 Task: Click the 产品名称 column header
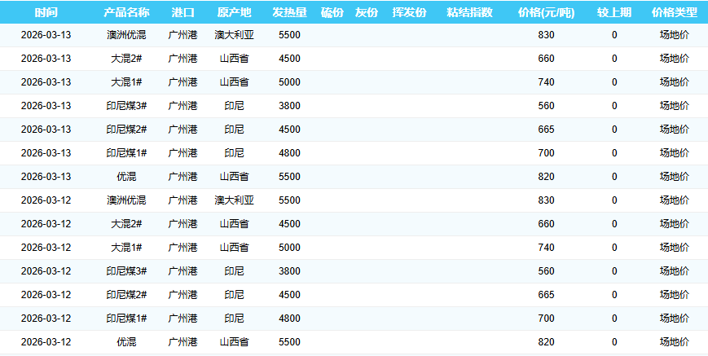tap(126, 12)
